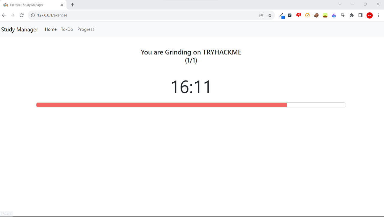Screen dimensions: 384x217
Task: Open the purple flame extension icon
Action: click(334, 15)
